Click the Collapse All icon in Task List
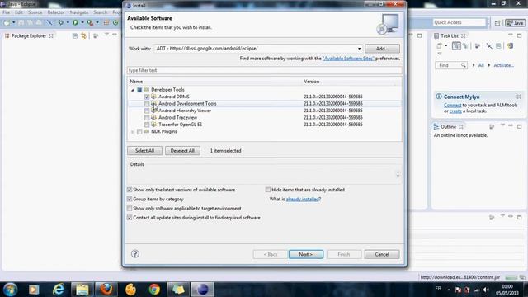528x297 pixels. (498, 46)
